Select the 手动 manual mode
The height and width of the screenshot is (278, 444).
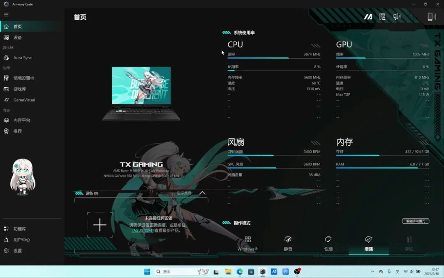click(409, 244)
